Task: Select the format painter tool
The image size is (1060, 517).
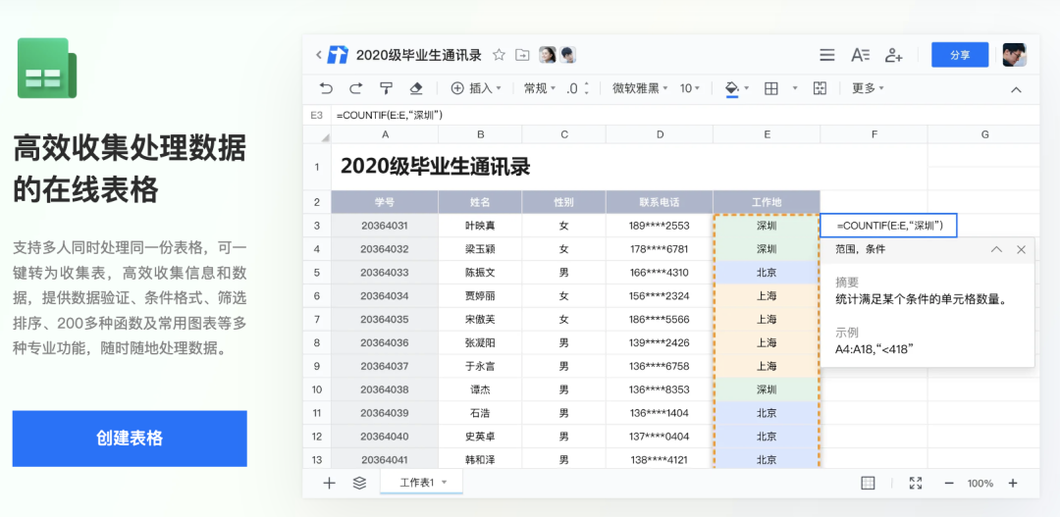Action: [386, 88]
